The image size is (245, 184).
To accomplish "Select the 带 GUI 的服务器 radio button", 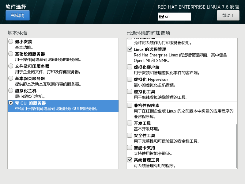I will (x=11, y=103).
